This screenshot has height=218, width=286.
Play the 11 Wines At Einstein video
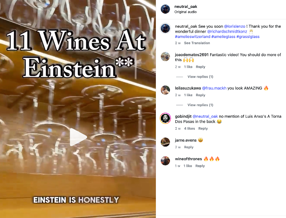78,137
